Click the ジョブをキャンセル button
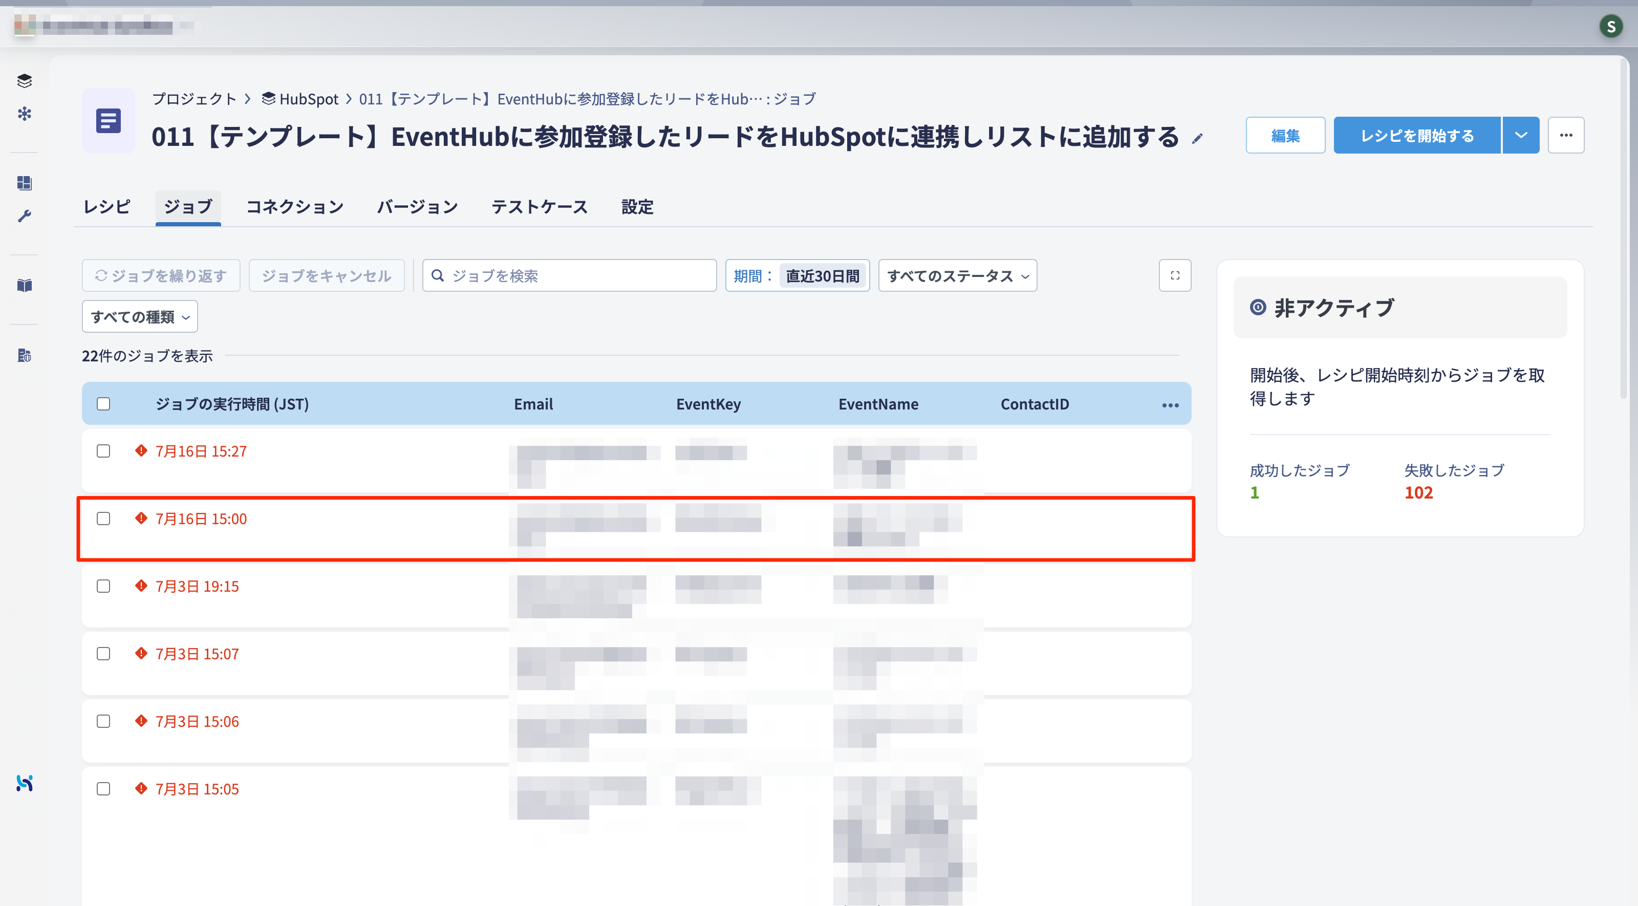1638x906 pixels. (327, 275)
